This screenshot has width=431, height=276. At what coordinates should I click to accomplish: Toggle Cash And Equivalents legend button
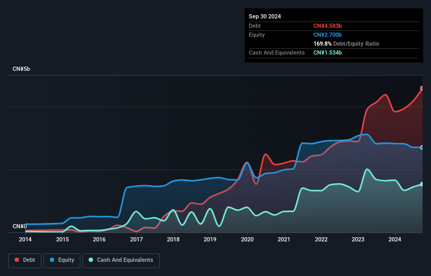coord(121,260)
